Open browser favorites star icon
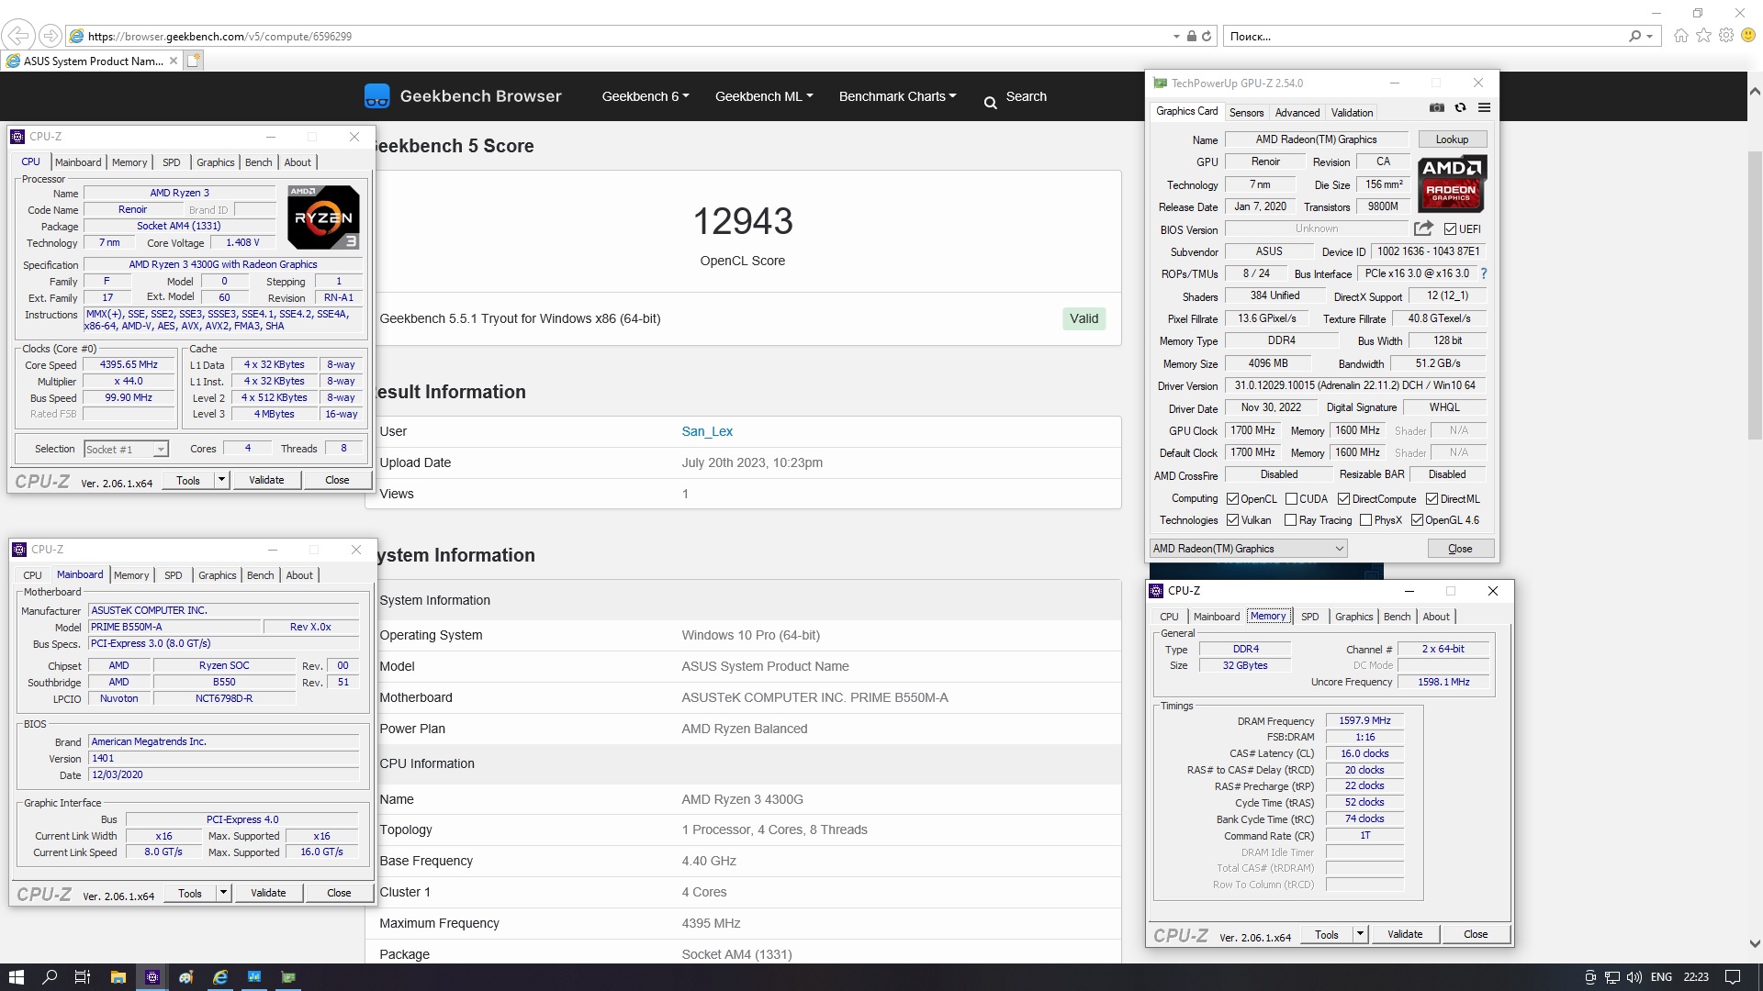The image size is (1763, 991). pyautogui.click(x=1703, y=36)
